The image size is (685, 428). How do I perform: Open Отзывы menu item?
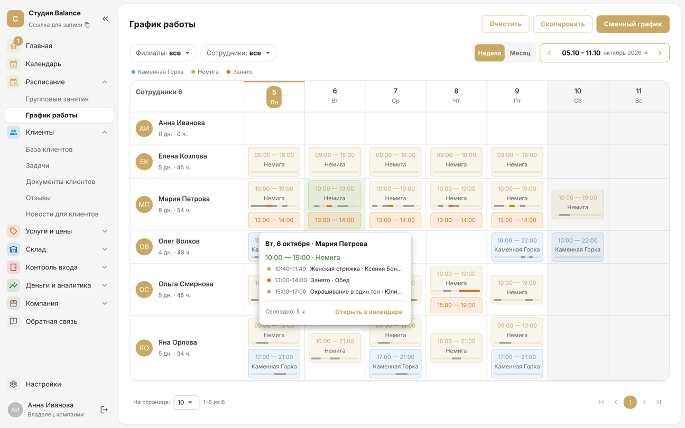(x=38, y=198)
